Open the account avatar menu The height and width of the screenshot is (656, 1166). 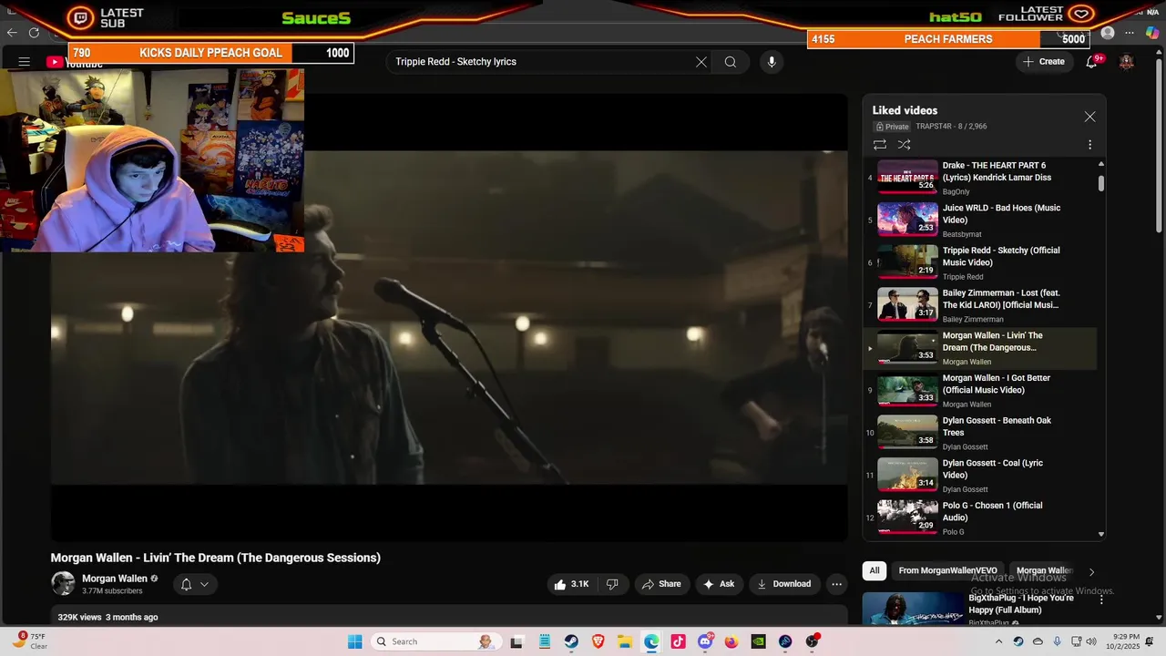tap(1127, 62)
